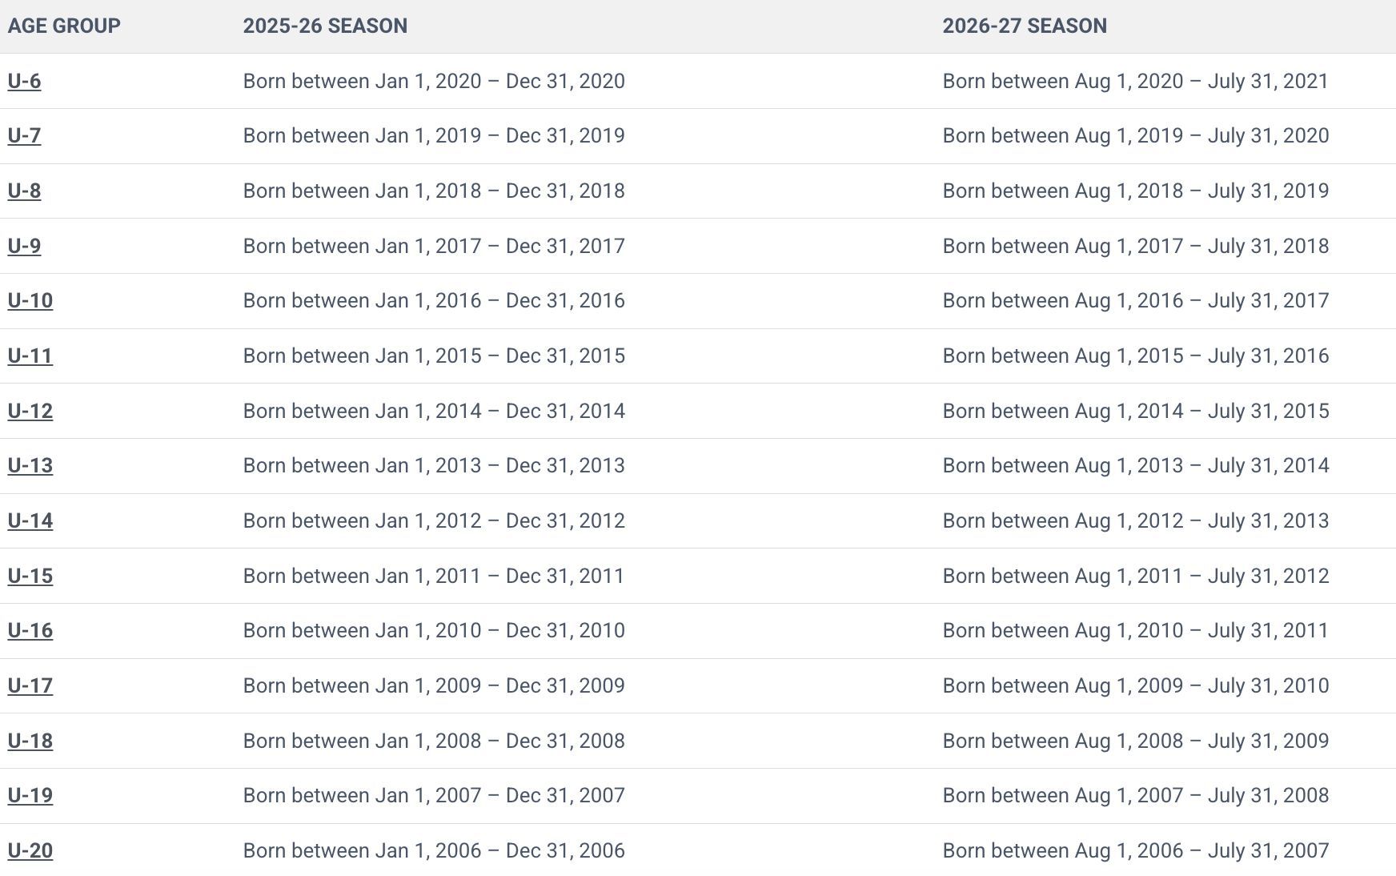The image size is (1396, 876).
Task: Open the U-13 link
Action: (30, 465)
